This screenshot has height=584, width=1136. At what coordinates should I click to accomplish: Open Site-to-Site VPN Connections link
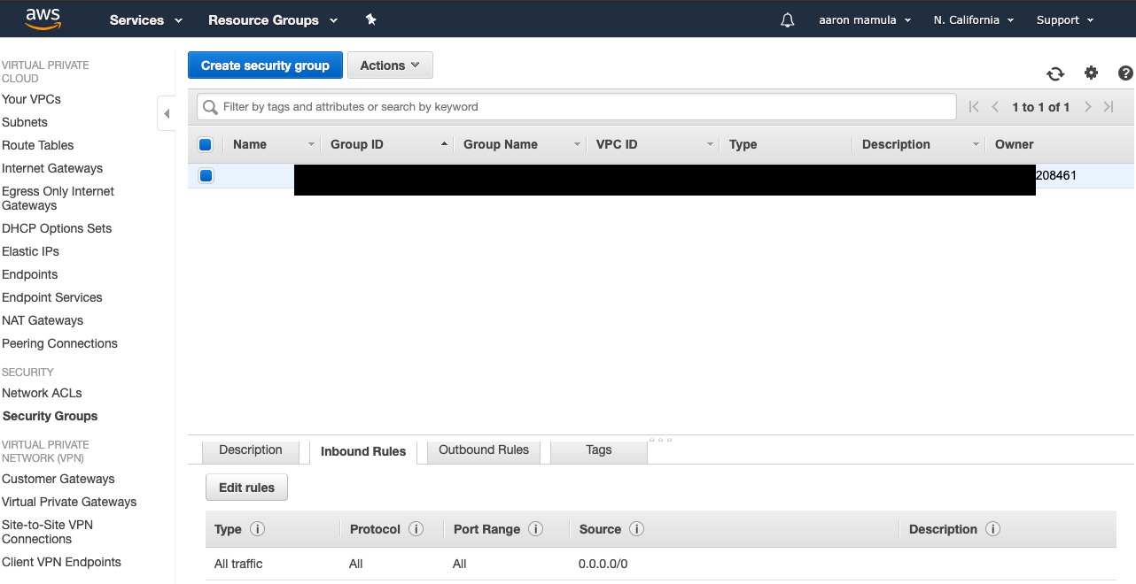47,532
